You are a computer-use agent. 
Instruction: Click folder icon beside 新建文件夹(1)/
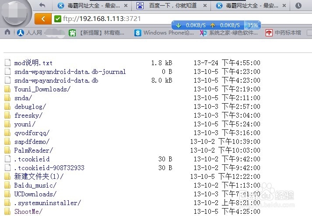tap(7, 176)
